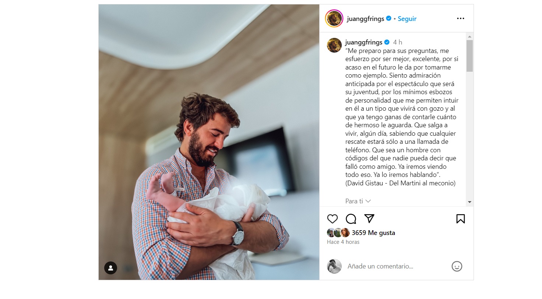Click verified badge beside header username

(388, 18)
